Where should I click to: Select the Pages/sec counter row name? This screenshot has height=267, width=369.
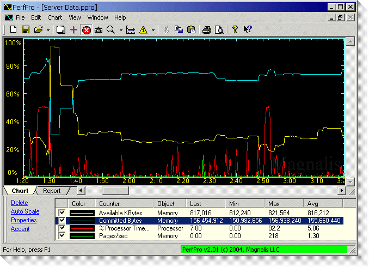(113, 236)
